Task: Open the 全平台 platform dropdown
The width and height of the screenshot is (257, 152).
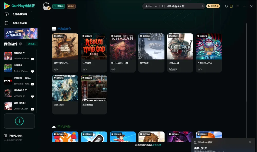Action: [x=151, y=6]
